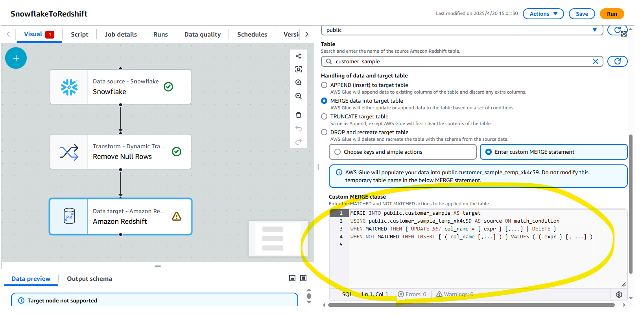Image resolution: width=640 pixels, height=317 pixels.
Task: Select APPEND (insert) to target table
Action: [x=324, y=85]
